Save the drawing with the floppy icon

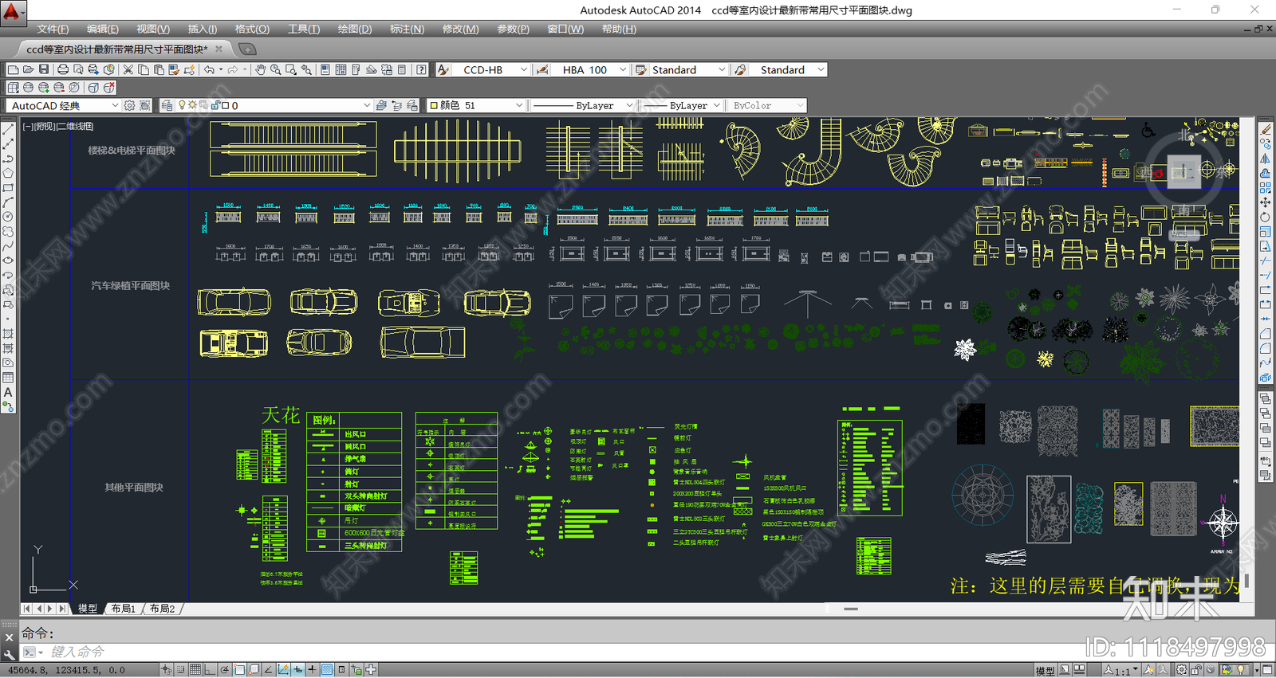(44, 70)
